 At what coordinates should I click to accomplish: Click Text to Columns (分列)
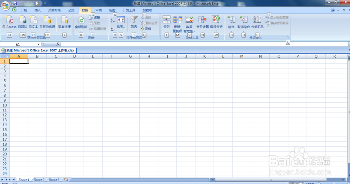pos(166,22)
